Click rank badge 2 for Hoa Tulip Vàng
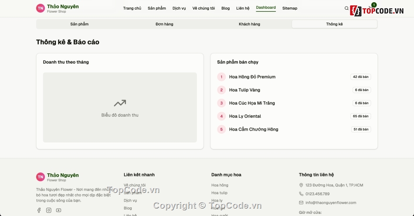The image size is (414, 216). (x=221, y=90)
